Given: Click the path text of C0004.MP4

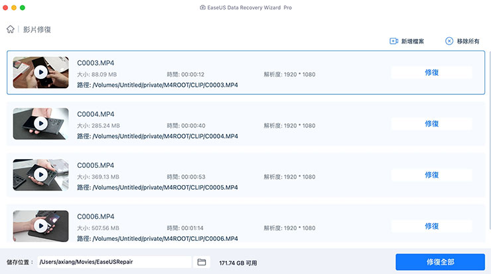Looking at the screenshot, I should [157, 136].
